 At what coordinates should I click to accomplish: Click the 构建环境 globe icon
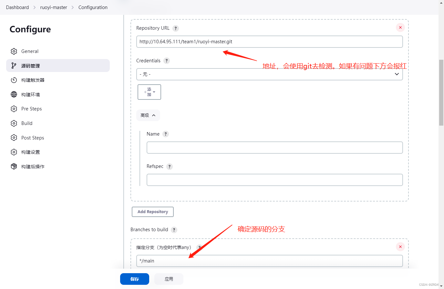tap(14, 94)
